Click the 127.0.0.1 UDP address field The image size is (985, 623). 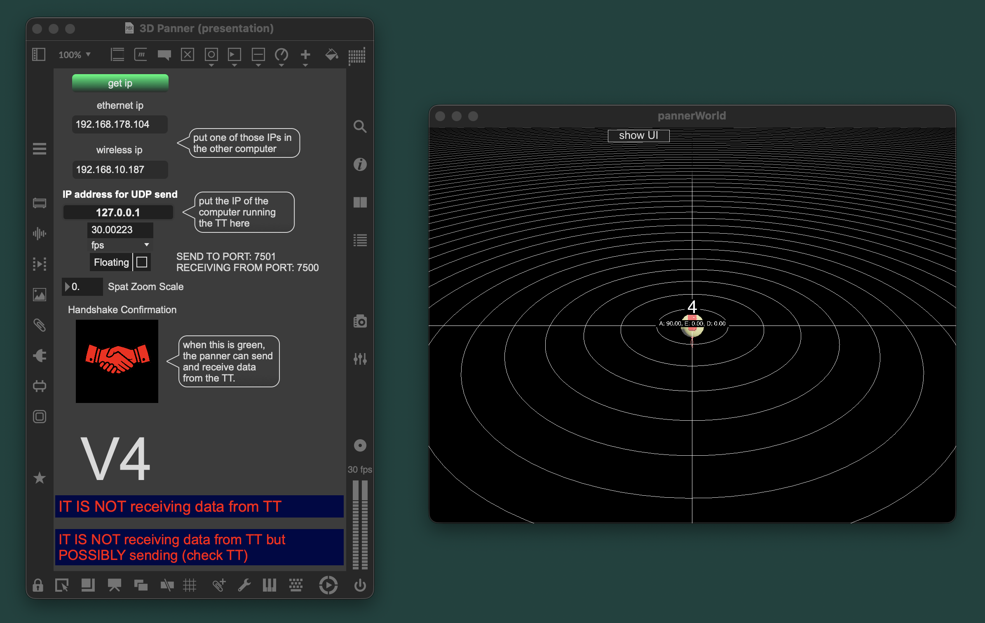pyautogui.click(x=118, y=212)
